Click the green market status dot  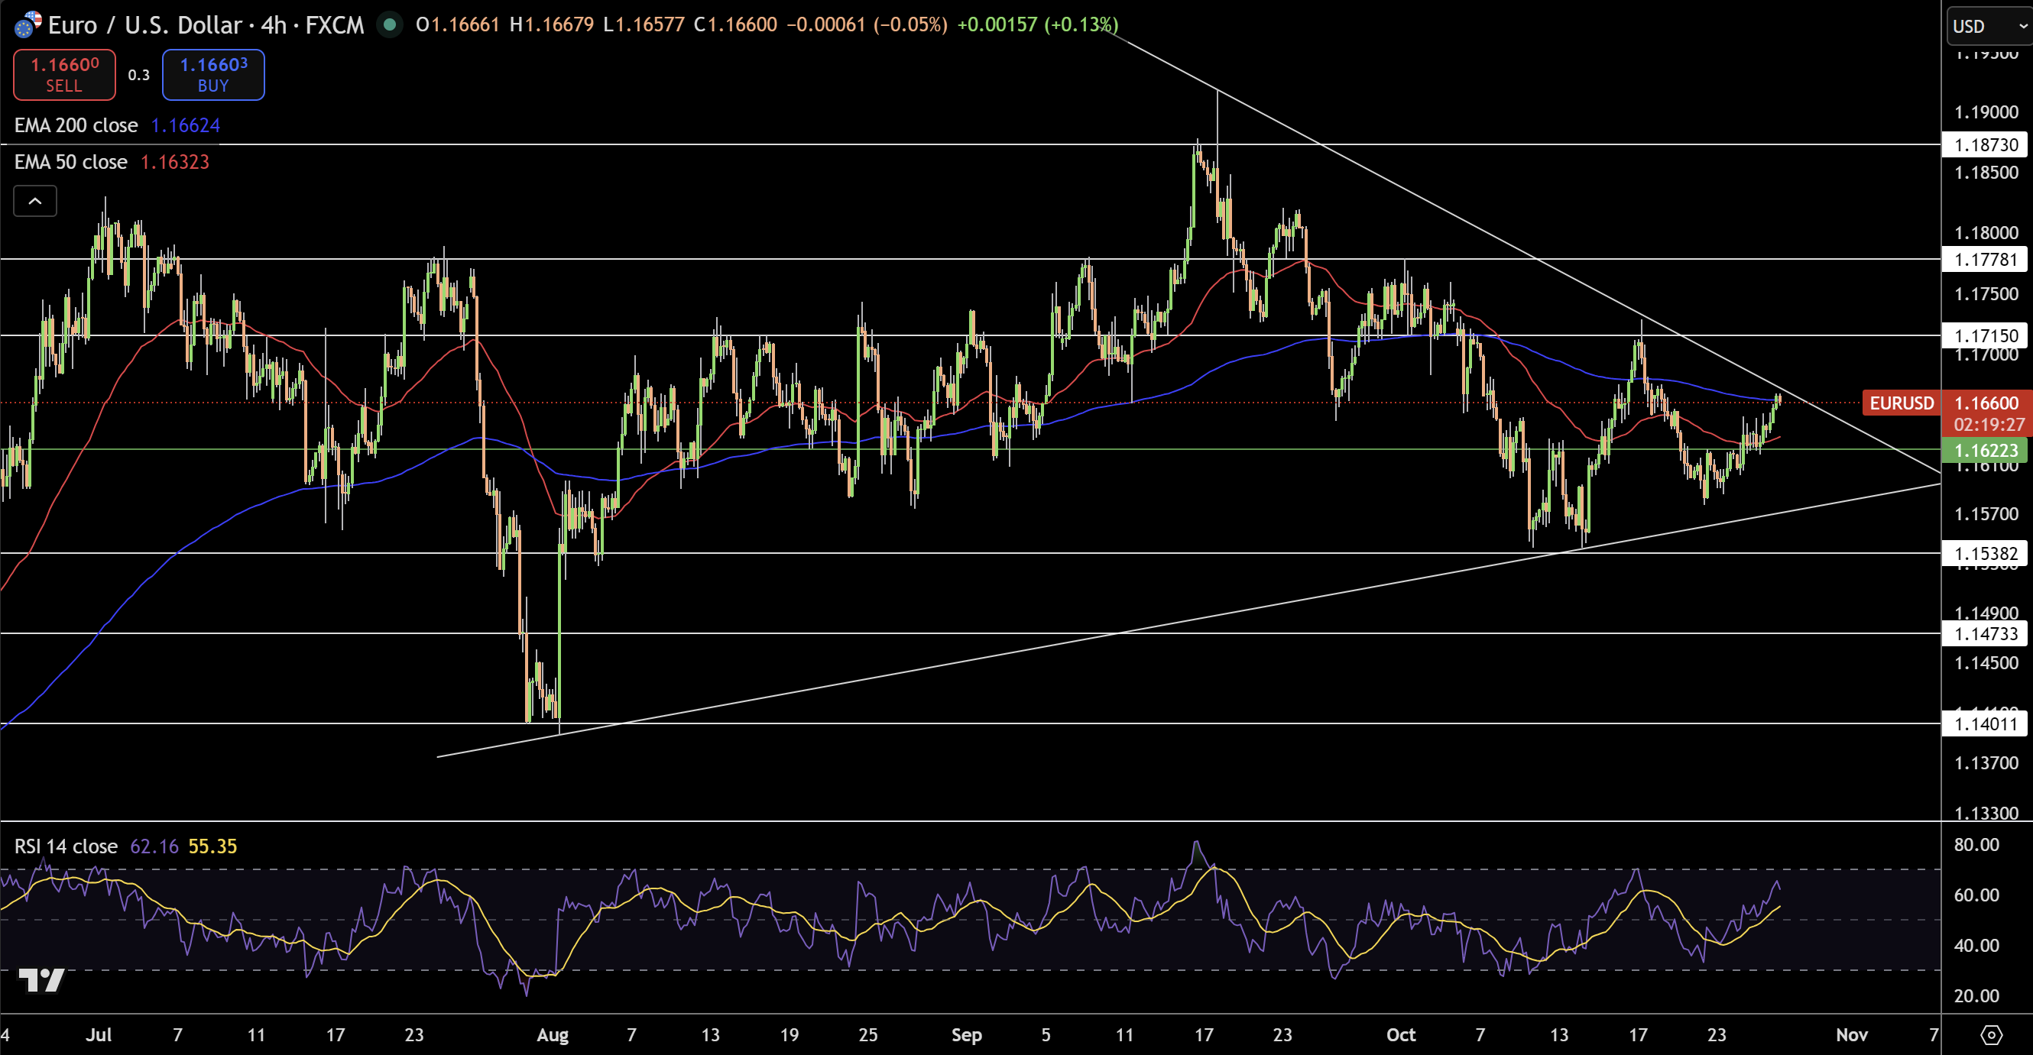click(390, 24)
